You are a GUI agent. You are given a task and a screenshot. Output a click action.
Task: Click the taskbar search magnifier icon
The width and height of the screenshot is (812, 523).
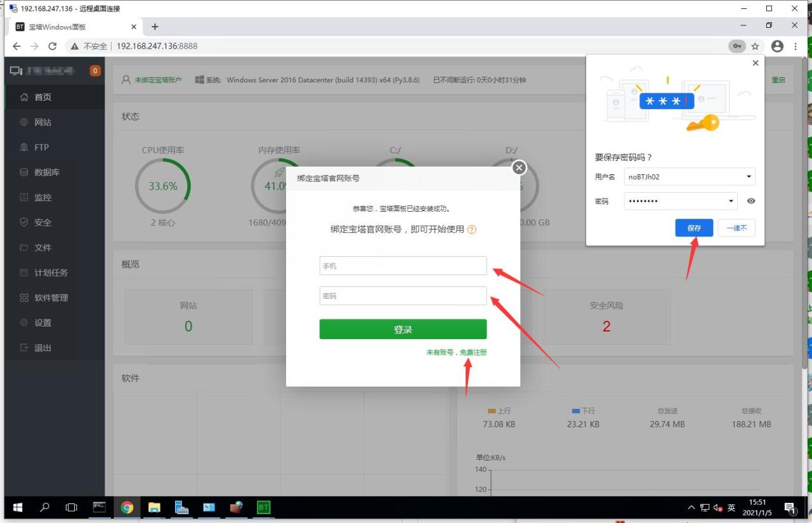tap(45, 507)
